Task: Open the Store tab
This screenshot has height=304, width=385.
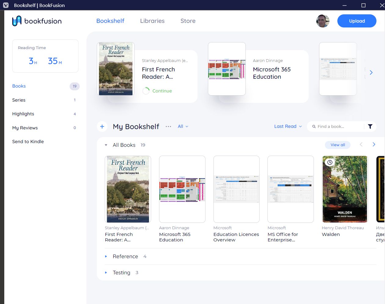Action: pyautogui.click(x=188, y=21)
